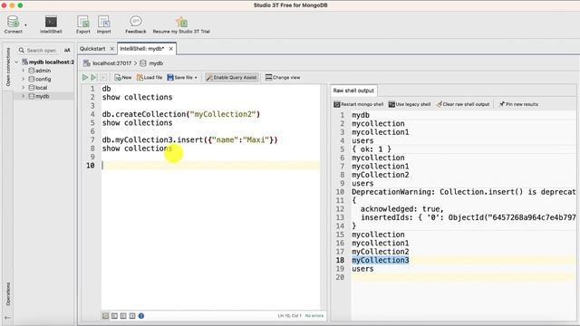Click output line 8 myCollection2
Screen dimensions: 580x326
click(x=381, y=175)
